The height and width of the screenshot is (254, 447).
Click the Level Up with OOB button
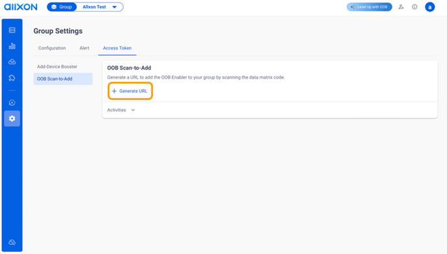369,7
